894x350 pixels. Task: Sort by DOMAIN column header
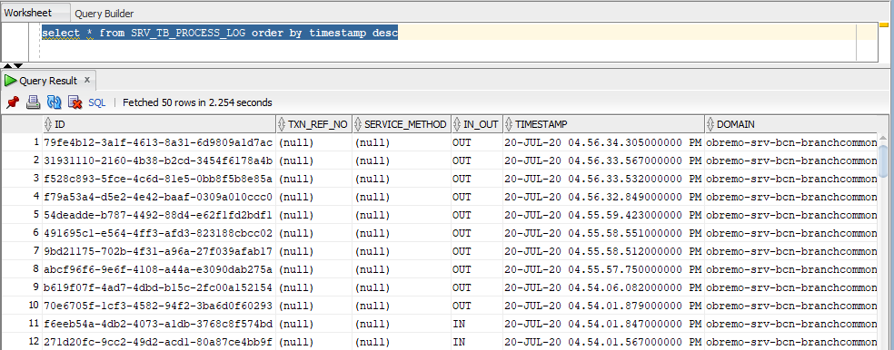792,124
